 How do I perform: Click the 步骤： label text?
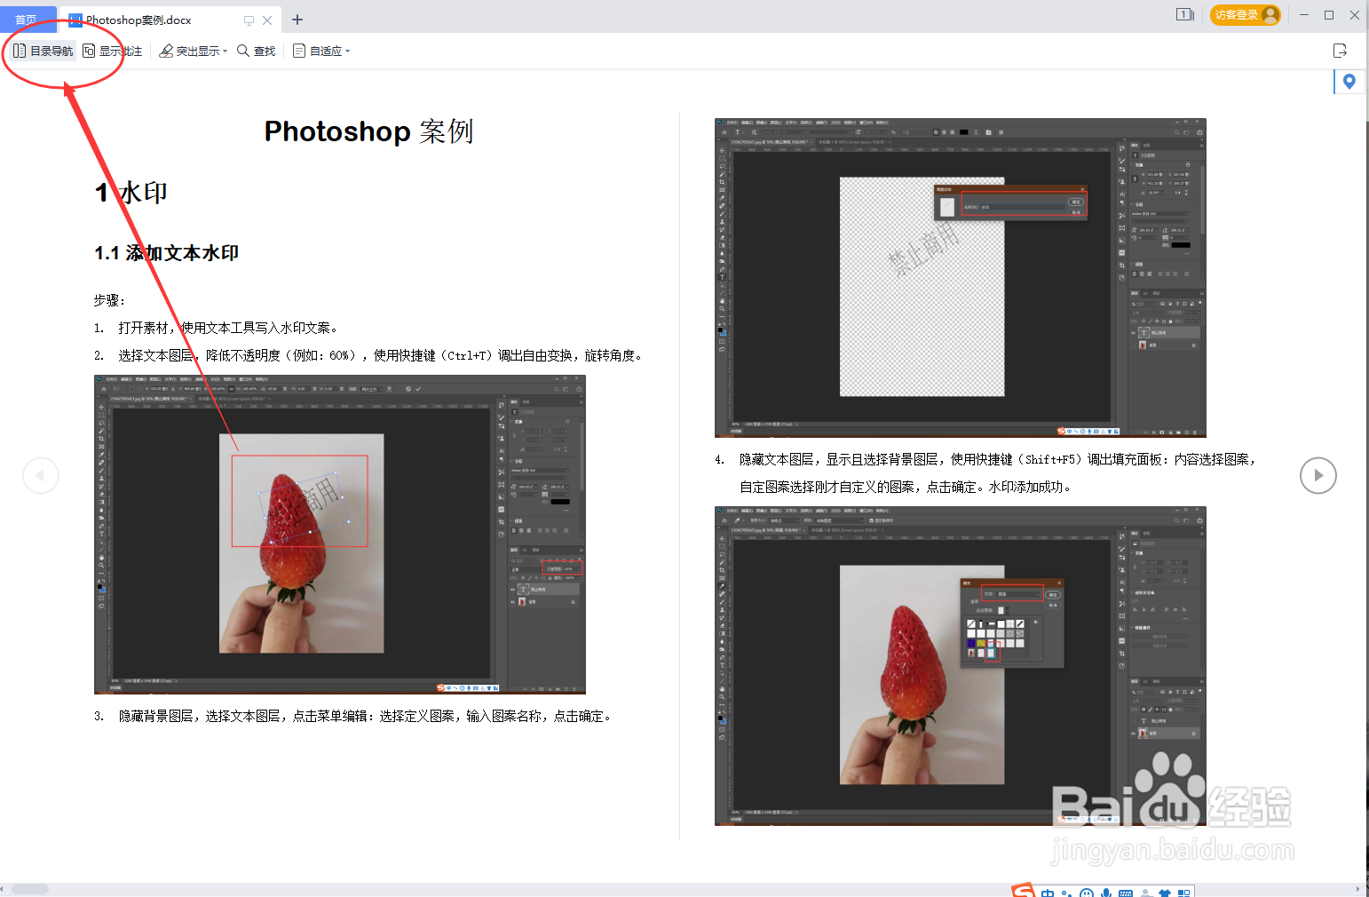coord(110,300)
